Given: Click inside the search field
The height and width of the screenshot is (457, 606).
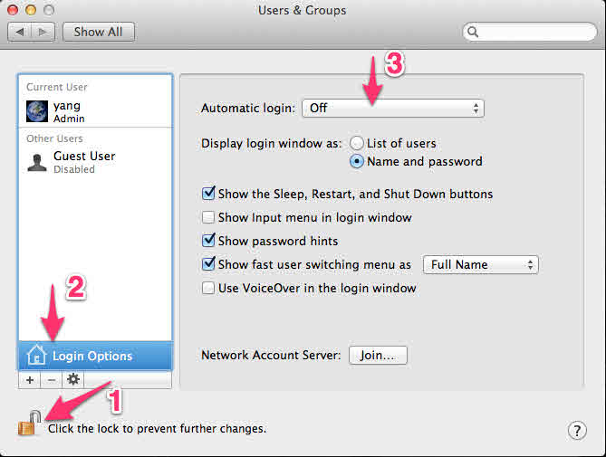Looking at the screenshot, I should [x=530, y=32].
